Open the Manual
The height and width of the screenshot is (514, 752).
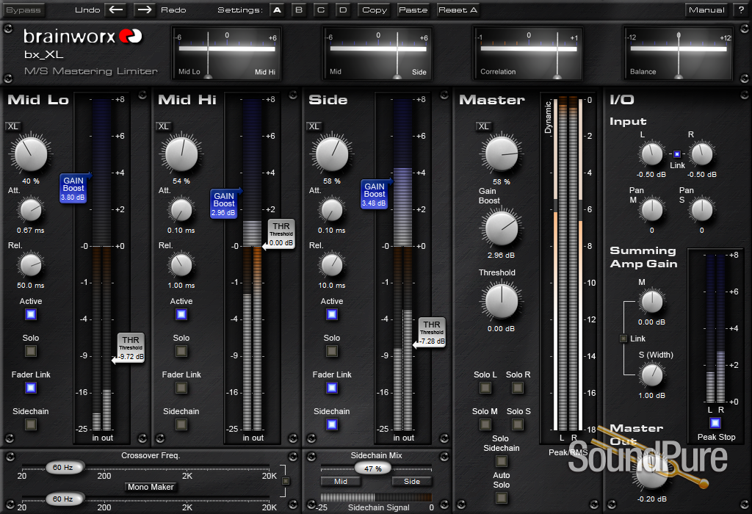706,10
